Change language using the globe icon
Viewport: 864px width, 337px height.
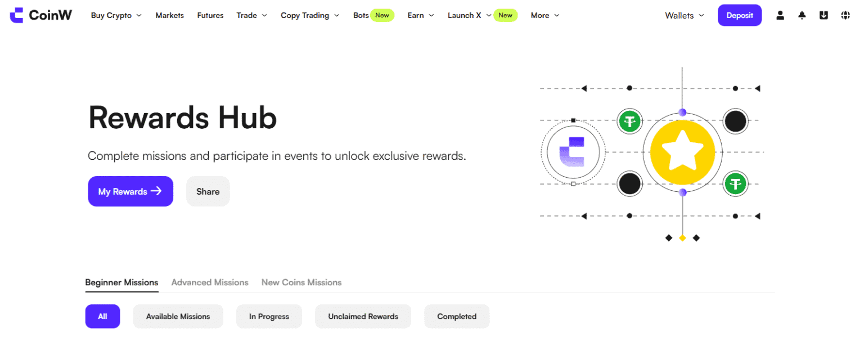pyautogui.click(x=845, y=15)
